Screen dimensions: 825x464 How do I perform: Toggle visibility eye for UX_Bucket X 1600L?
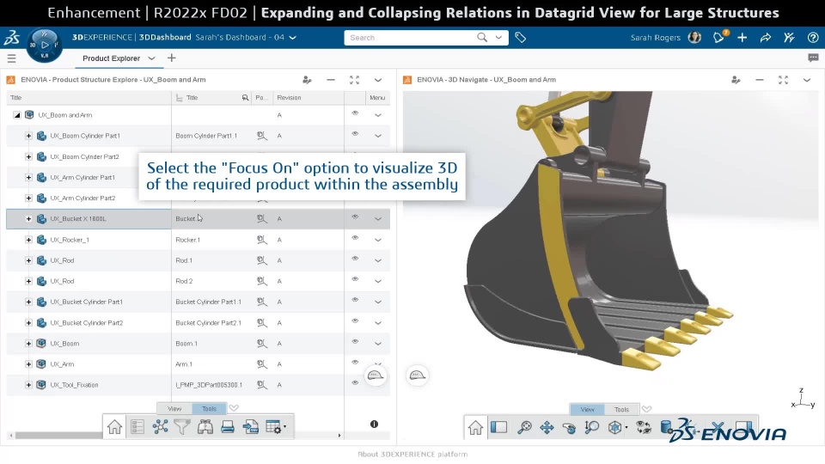(355, 217)
